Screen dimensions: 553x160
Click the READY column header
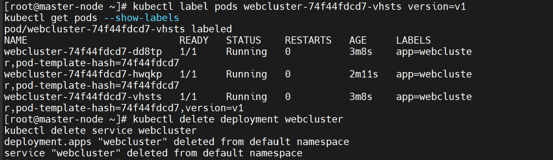point(194,40)
